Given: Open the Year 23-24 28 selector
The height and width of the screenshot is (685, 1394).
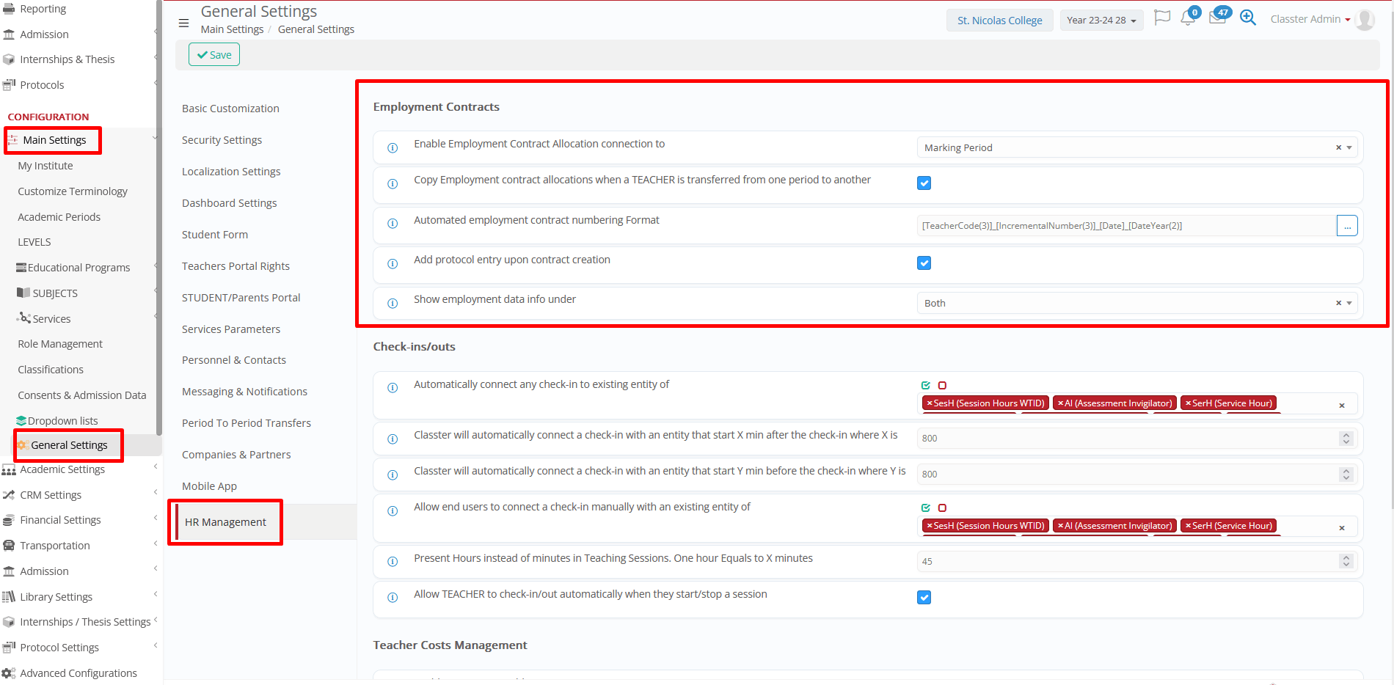Looking at the screenshot, I should tap(1101, 21).
